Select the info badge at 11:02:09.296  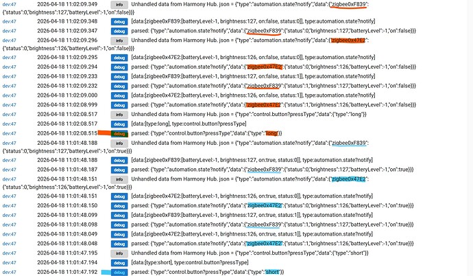point(119,41)
